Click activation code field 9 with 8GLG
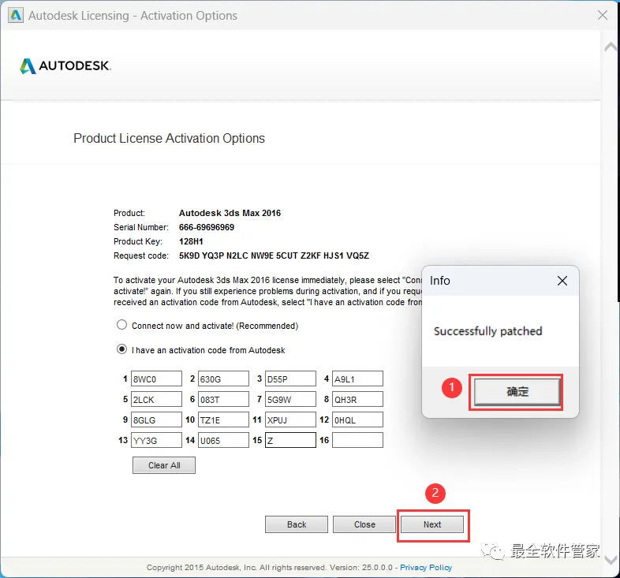Image resolution: width=620 pixels, height=578 pixels. 156,420
